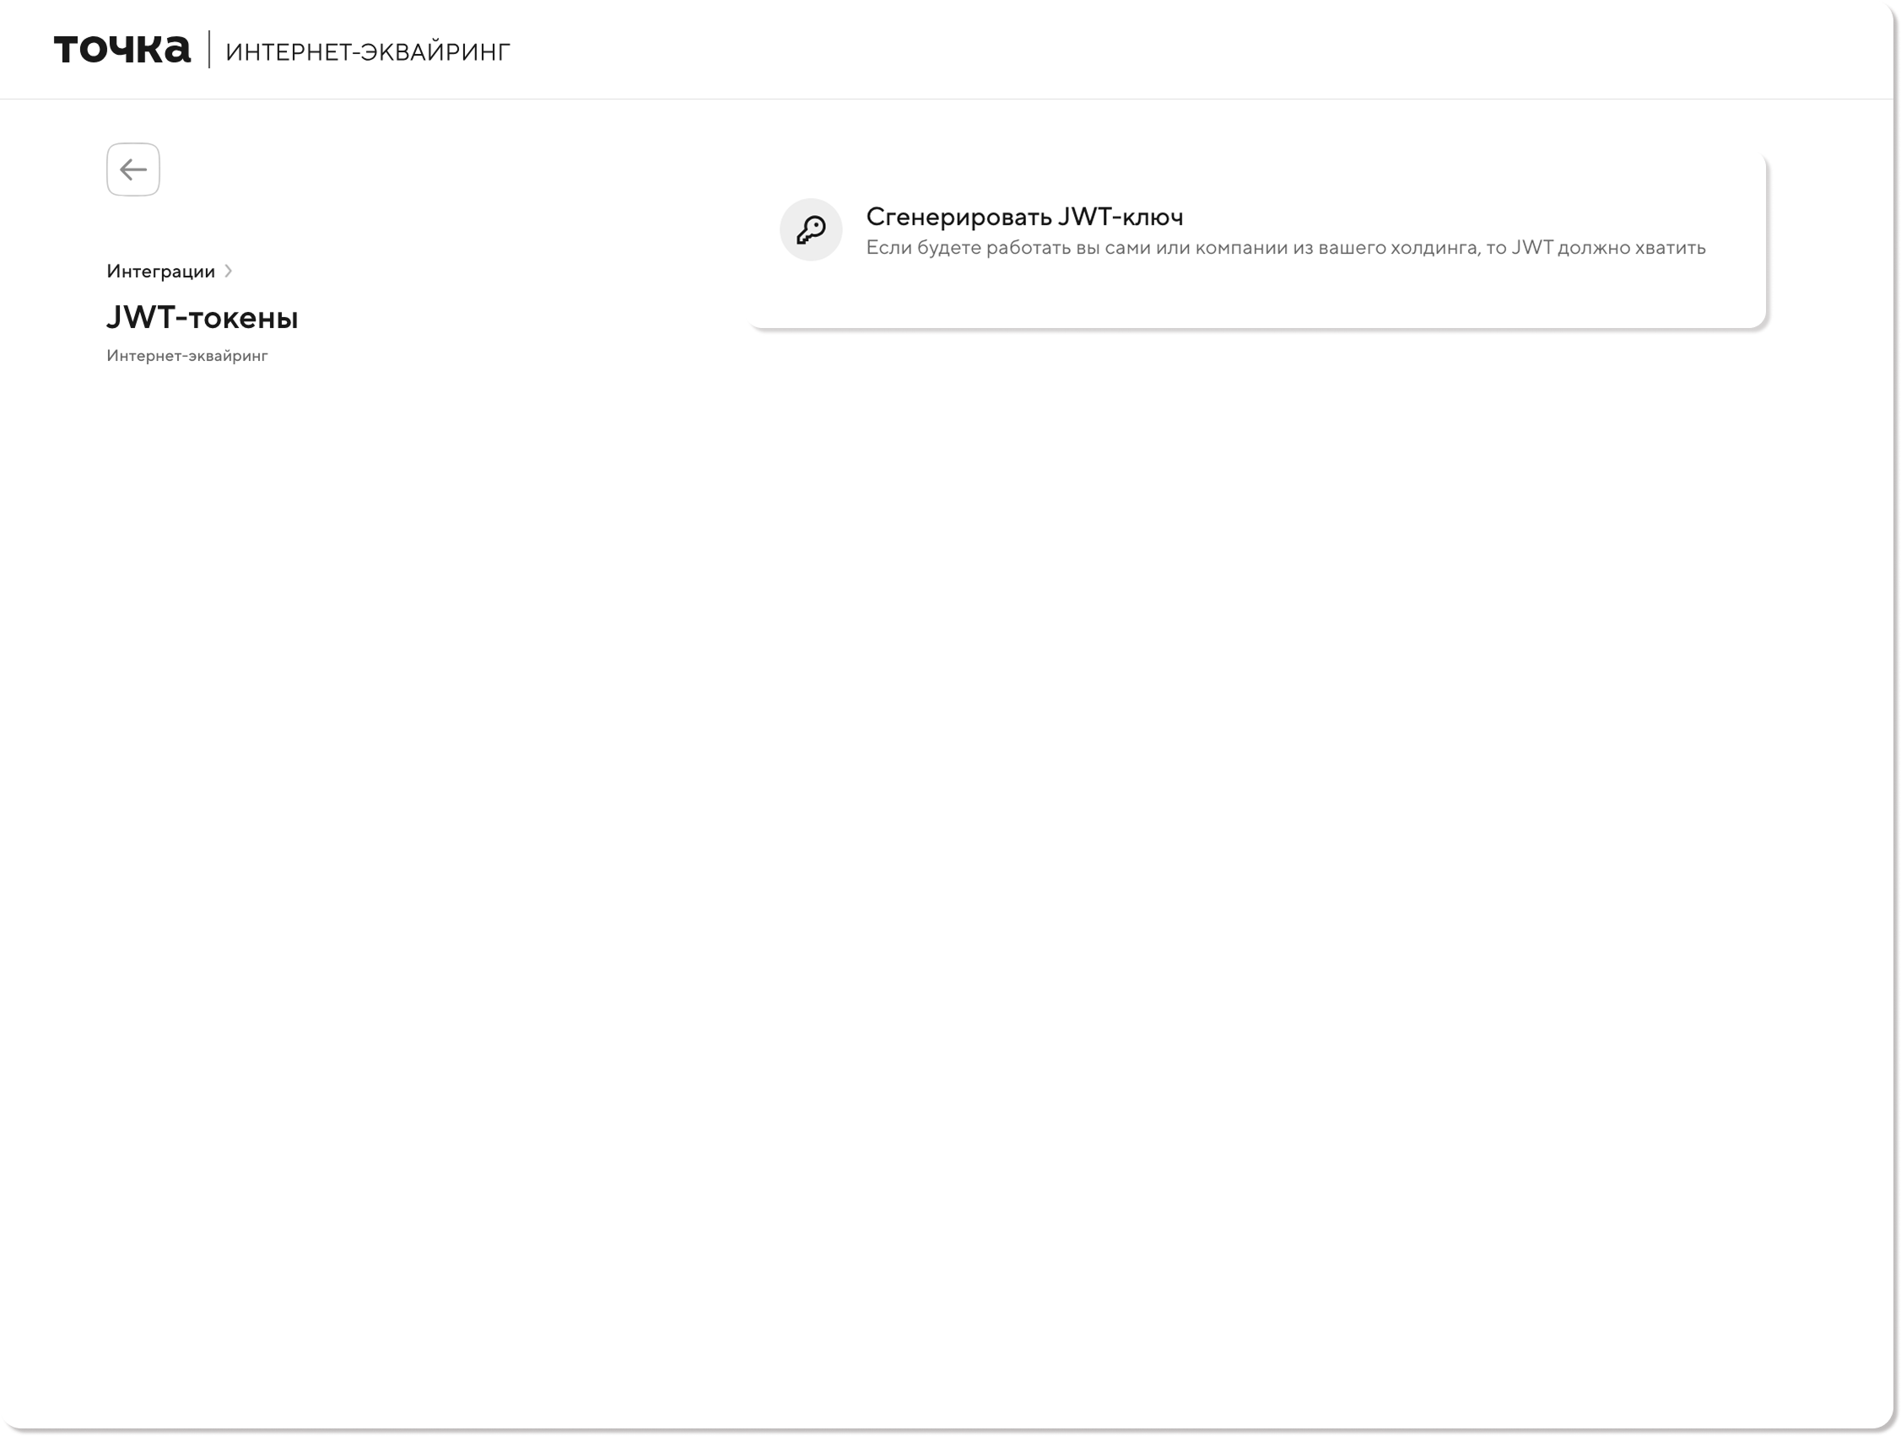Click the empty header area right of ИНТЕРНЕТ-ЭКВАЙРИНГ
This screenshot has width=1901, height=1436.
click(x=1203, y=50)
